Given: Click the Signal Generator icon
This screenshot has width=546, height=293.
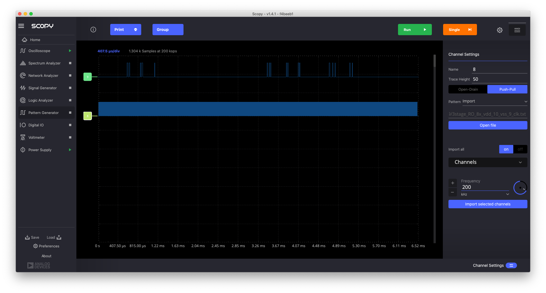Looking at the screenshot, I should 23,88.
